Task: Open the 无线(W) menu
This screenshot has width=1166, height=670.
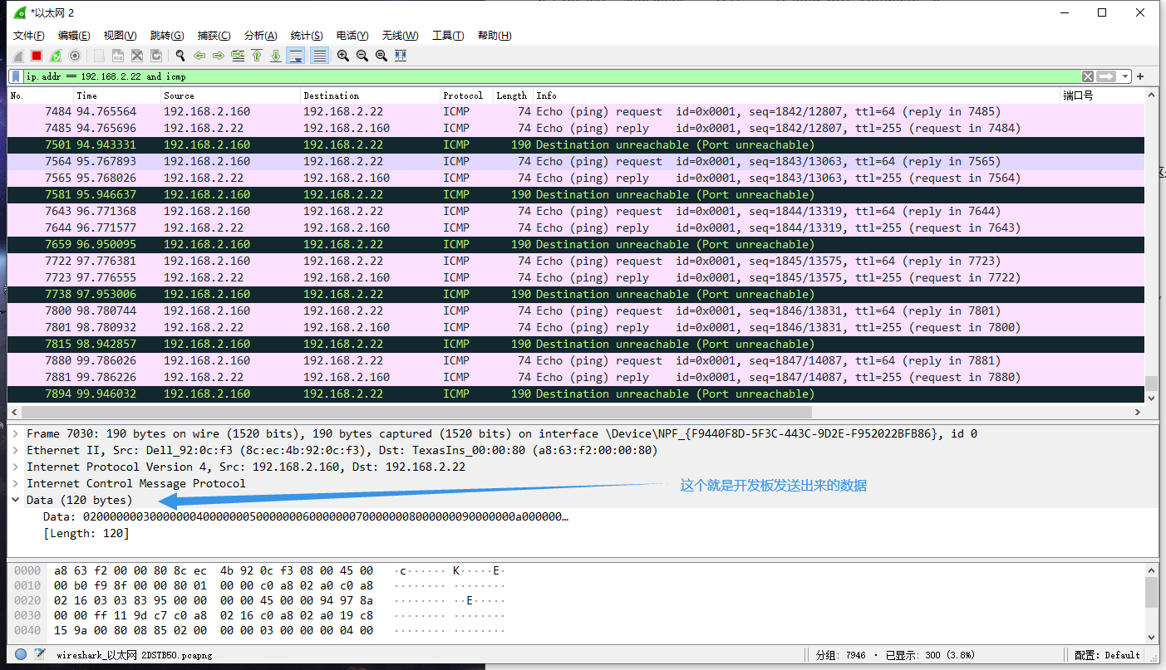Action: tap(400, 36)
